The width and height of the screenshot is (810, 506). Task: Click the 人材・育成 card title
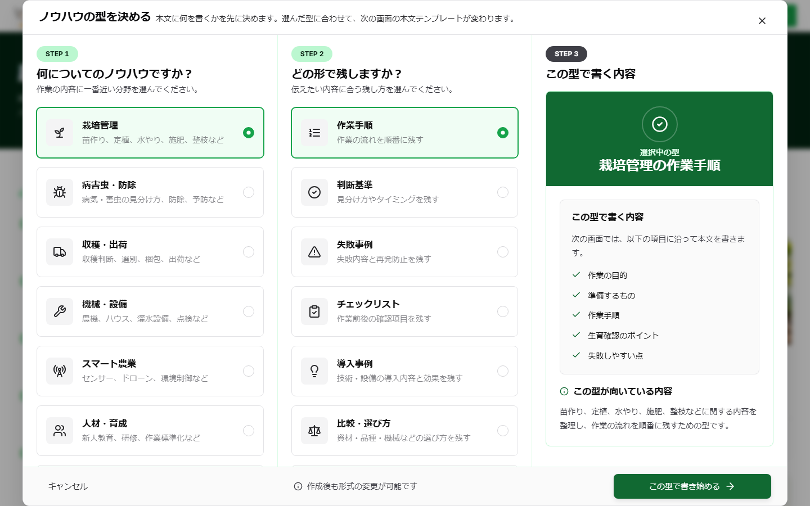pyautogui.click(x=105, y=423)
